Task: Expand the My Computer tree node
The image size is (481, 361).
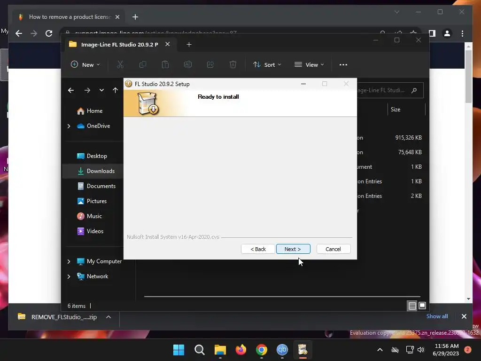Action: (69, 261)
